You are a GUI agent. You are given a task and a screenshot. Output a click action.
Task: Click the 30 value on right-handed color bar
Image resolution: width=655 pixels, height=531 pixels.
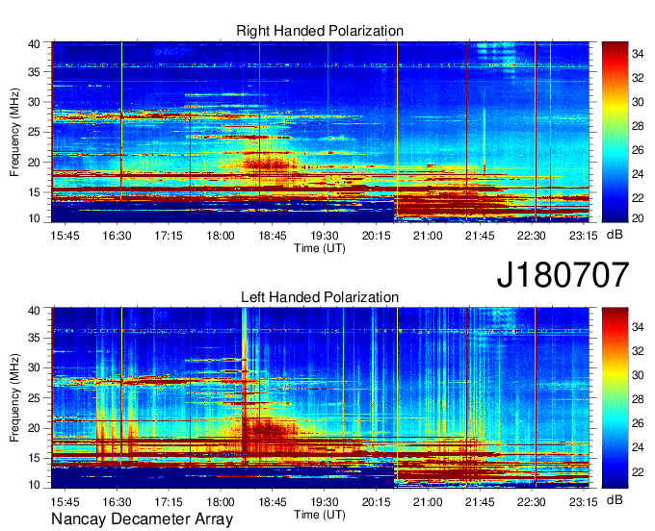(638, 102)
